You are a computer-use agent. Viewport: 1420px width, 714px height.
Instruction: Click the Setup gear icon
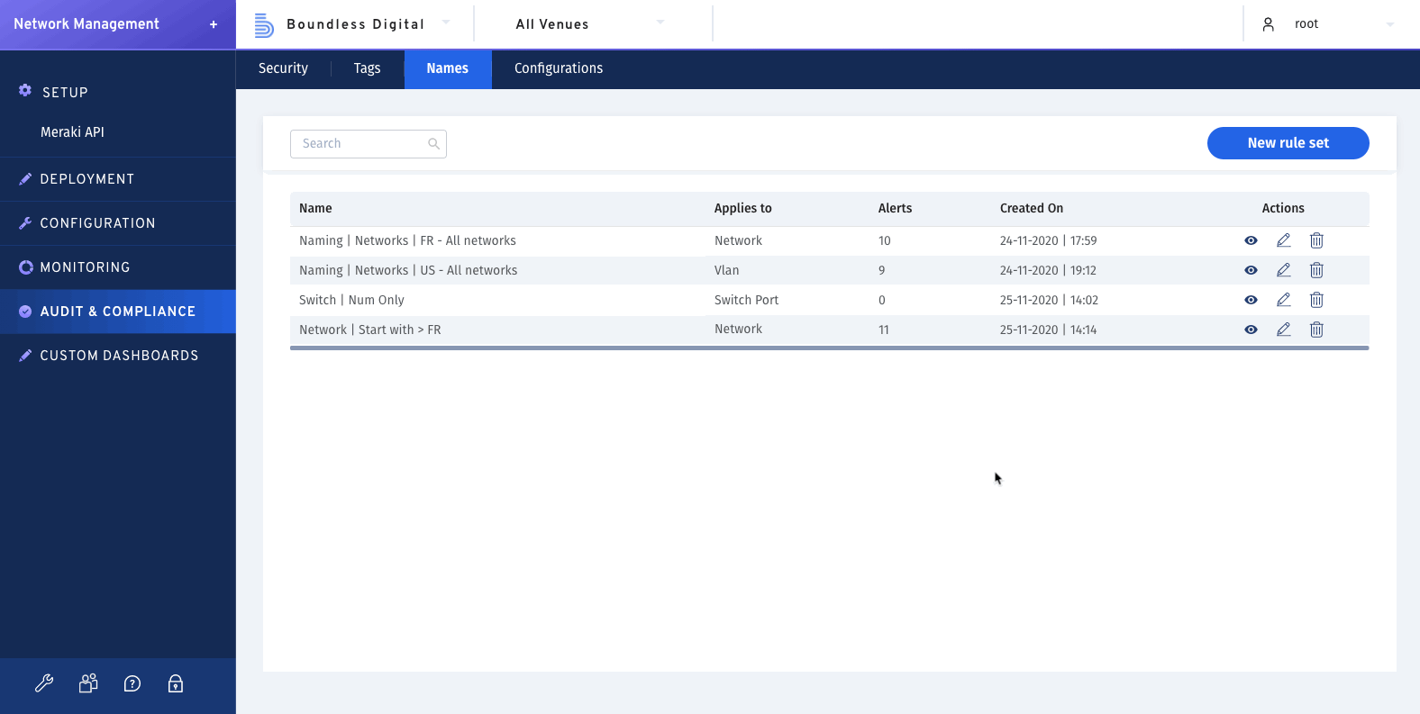[25, 91]
